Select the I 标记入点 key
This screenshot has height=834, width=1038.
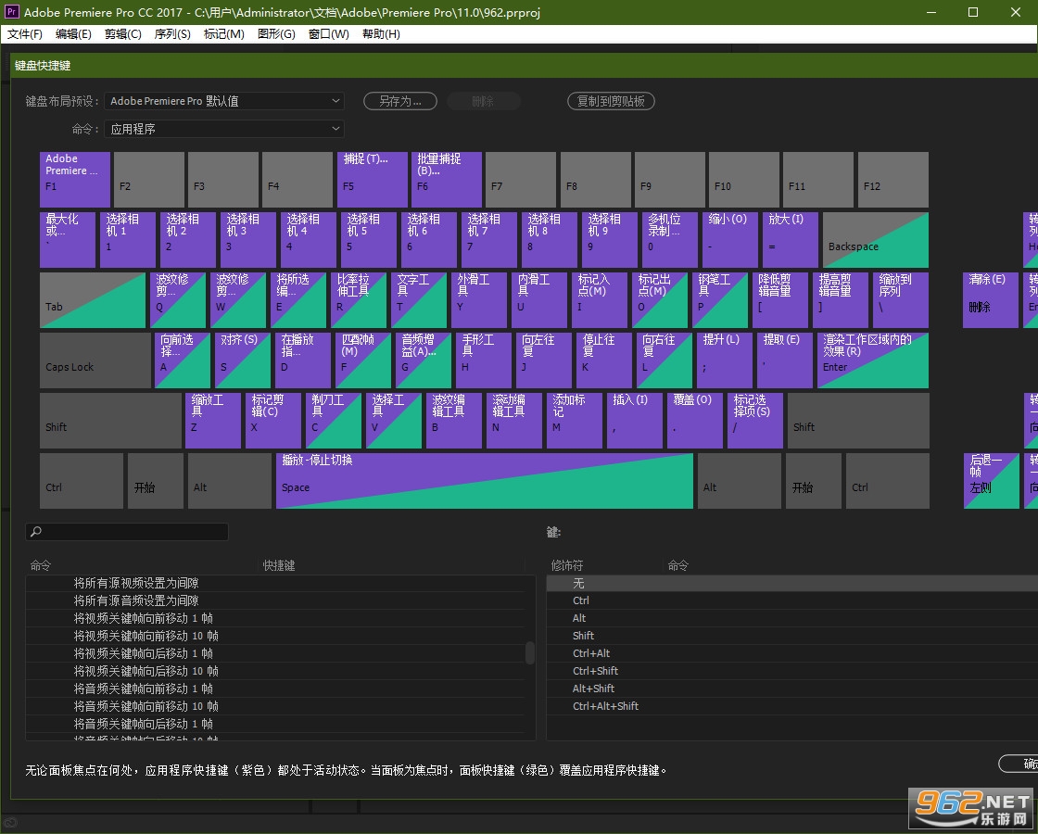coord(599,300)
